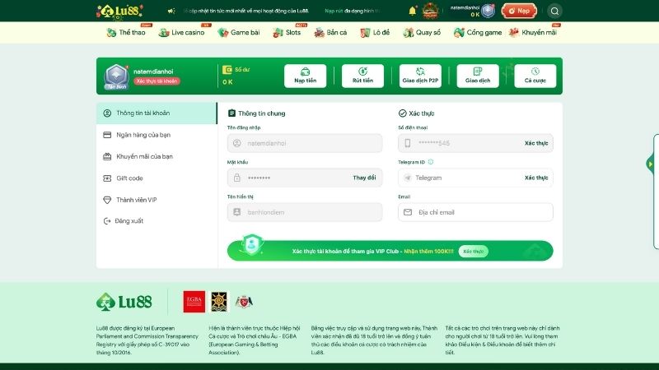659x370 pixels.
Task: Click Thay đổi to change password
Action: (x=364, y=178)
